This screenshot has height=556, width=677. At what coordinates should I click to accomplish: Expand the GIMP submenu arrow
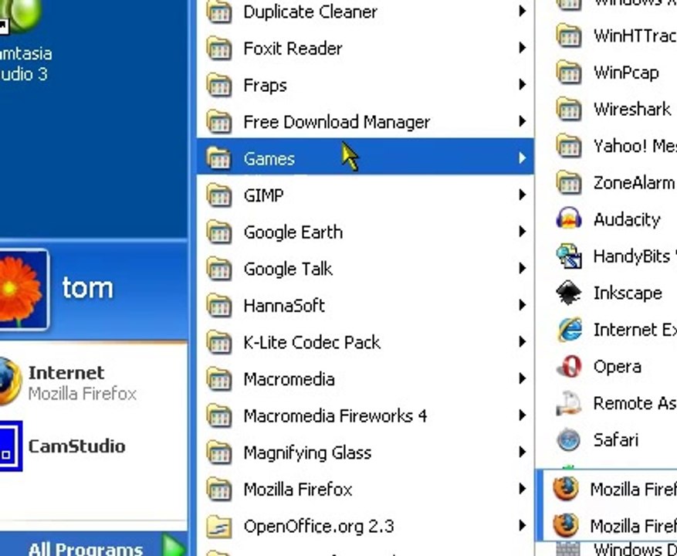pos(522,195)
